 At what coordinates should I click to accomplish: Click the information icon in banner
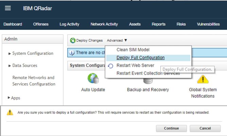tap(72, 53)
